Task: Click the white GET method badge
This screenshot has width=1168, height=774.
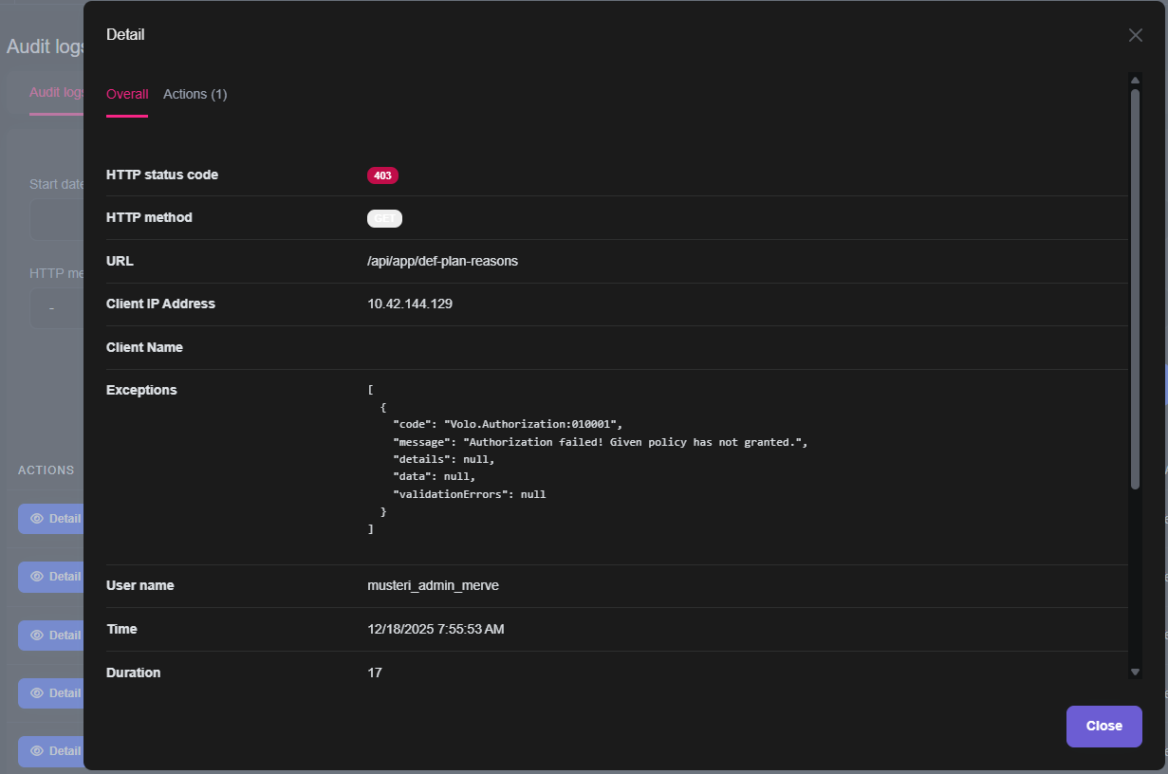Action: click(384, 218)
